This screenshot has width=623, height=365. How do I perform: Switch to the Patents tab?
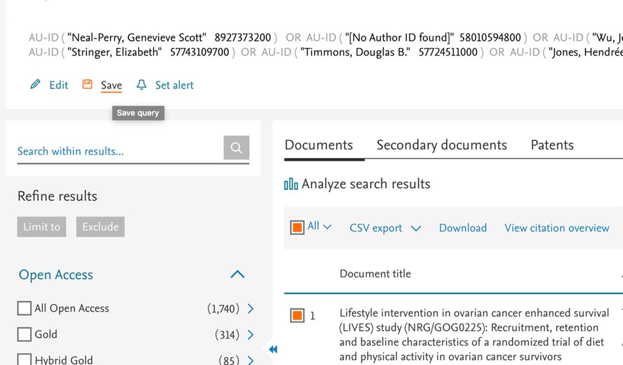[552, 145]
